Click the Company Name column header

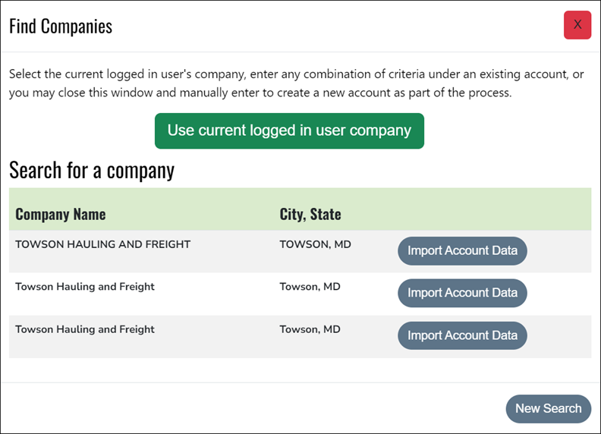tap(61, 214)
